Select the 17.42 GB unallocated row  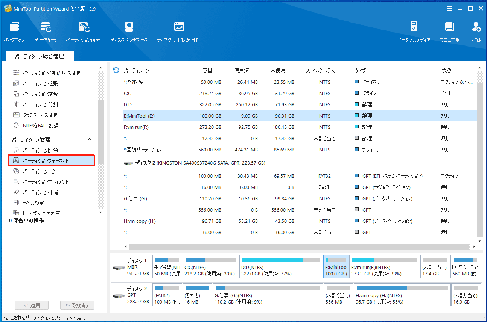point(299,138)
